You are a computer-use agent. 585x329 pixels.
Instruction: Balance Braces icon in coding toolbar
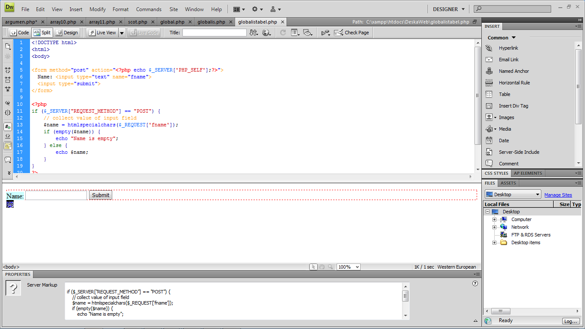(8, 113)
